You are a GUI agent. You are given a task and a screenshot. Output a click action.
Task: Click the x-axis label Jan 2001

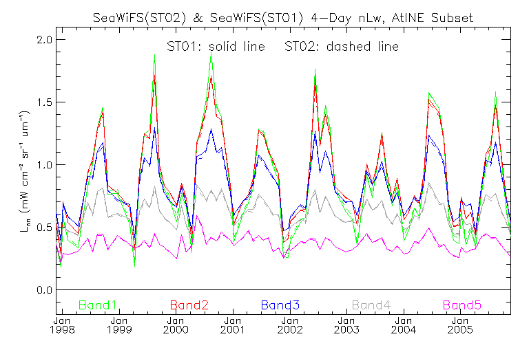coord(233,325)
